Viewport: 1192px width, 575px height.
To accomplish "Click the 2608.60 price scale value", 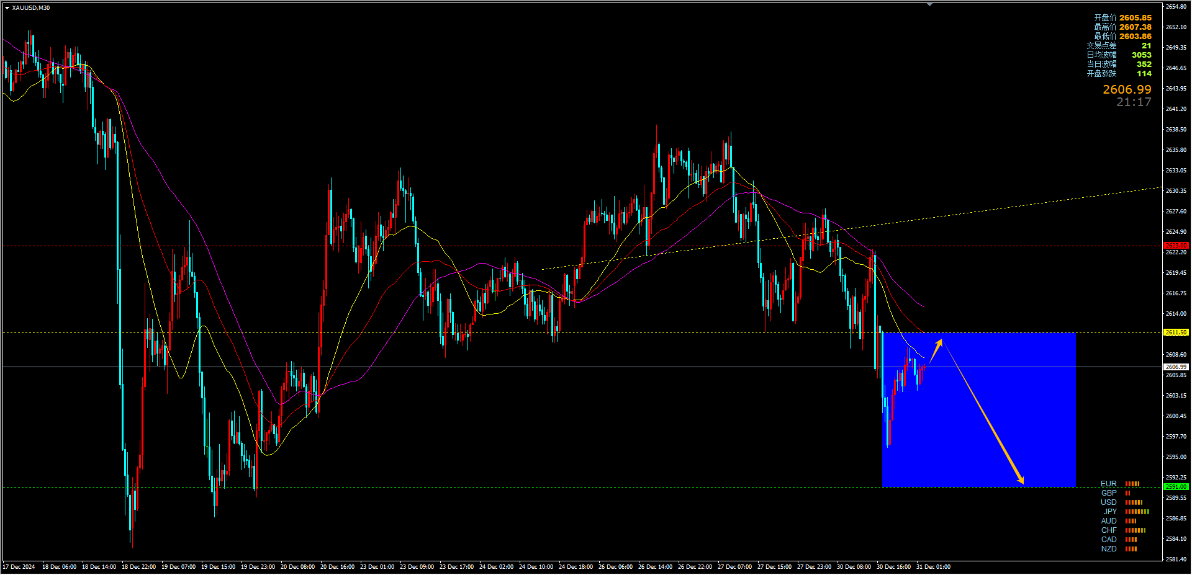I will point(1176,355).
